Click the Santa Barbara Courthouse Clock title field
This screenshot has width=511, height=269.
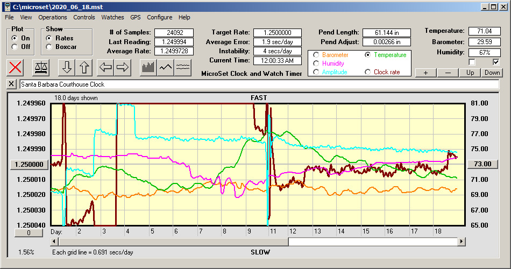click(x=259, y=84)
